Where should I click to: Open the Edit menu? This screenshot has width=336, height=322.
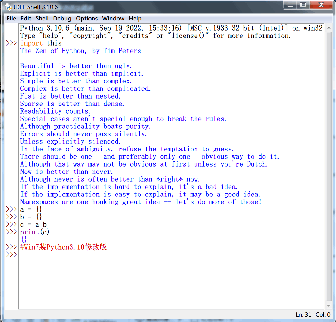pos(26,19)
